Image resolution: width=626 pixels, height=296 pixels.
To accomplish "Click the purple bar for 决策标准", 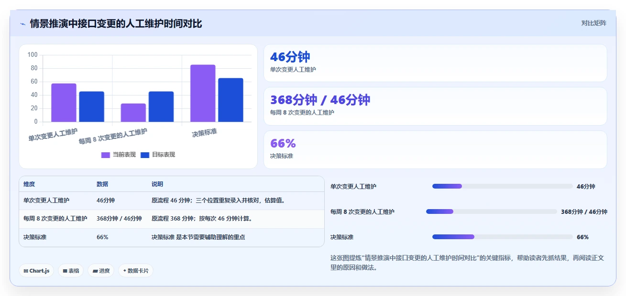I will [203, 93].
